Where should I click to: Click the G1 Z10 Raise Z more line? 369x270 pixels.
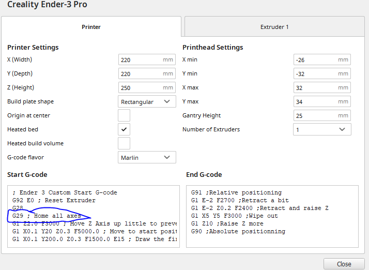pos(227,223)
